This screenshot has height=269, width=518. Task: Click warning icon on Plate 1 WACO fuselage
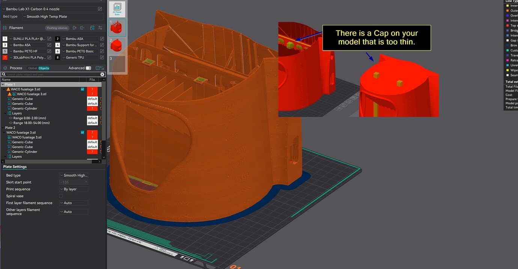pyautogui.click(x=8, y=89)
